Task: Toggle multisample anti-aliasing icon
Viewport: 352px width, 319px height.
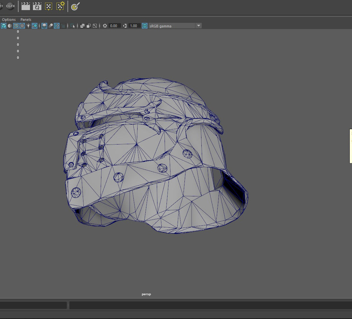Action: click(57, 26)
